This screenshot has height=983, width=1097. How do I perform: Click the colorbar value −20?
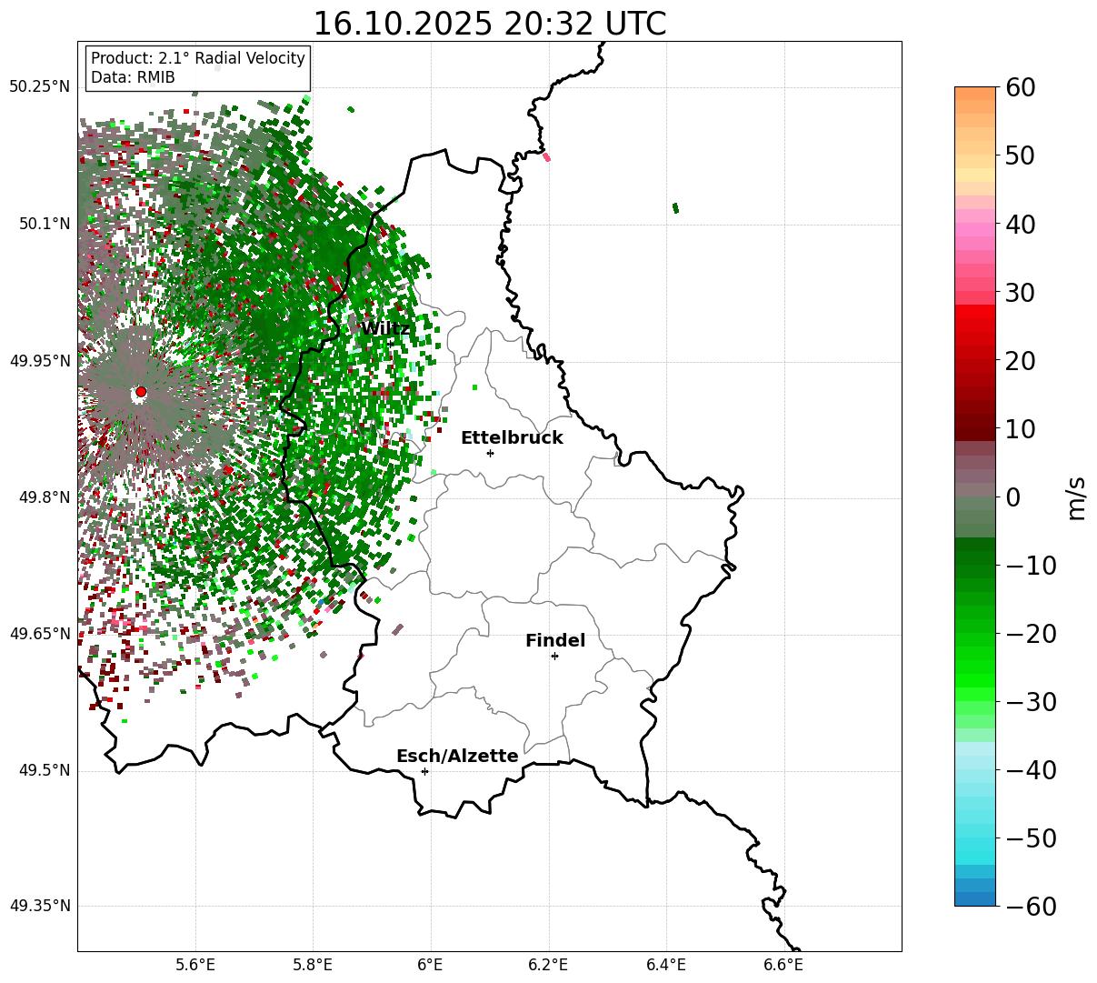1031,633
